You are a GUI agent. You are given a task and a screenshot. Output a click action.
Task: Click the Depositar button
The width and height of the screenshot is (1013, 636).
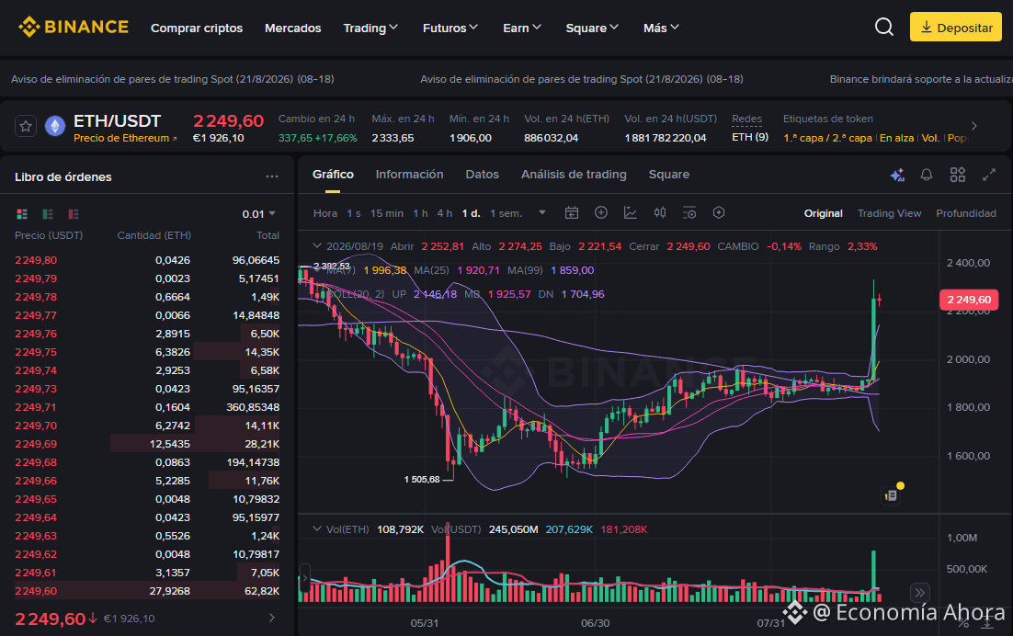tap(955, 28)
